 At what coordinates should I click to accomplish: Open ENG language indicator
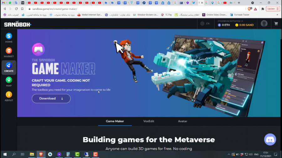pos(256,154)
